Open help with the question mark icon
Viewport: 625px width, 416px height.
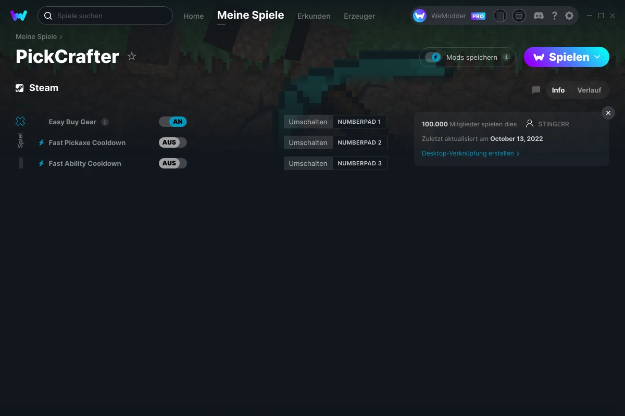click(x=554, y=16)
